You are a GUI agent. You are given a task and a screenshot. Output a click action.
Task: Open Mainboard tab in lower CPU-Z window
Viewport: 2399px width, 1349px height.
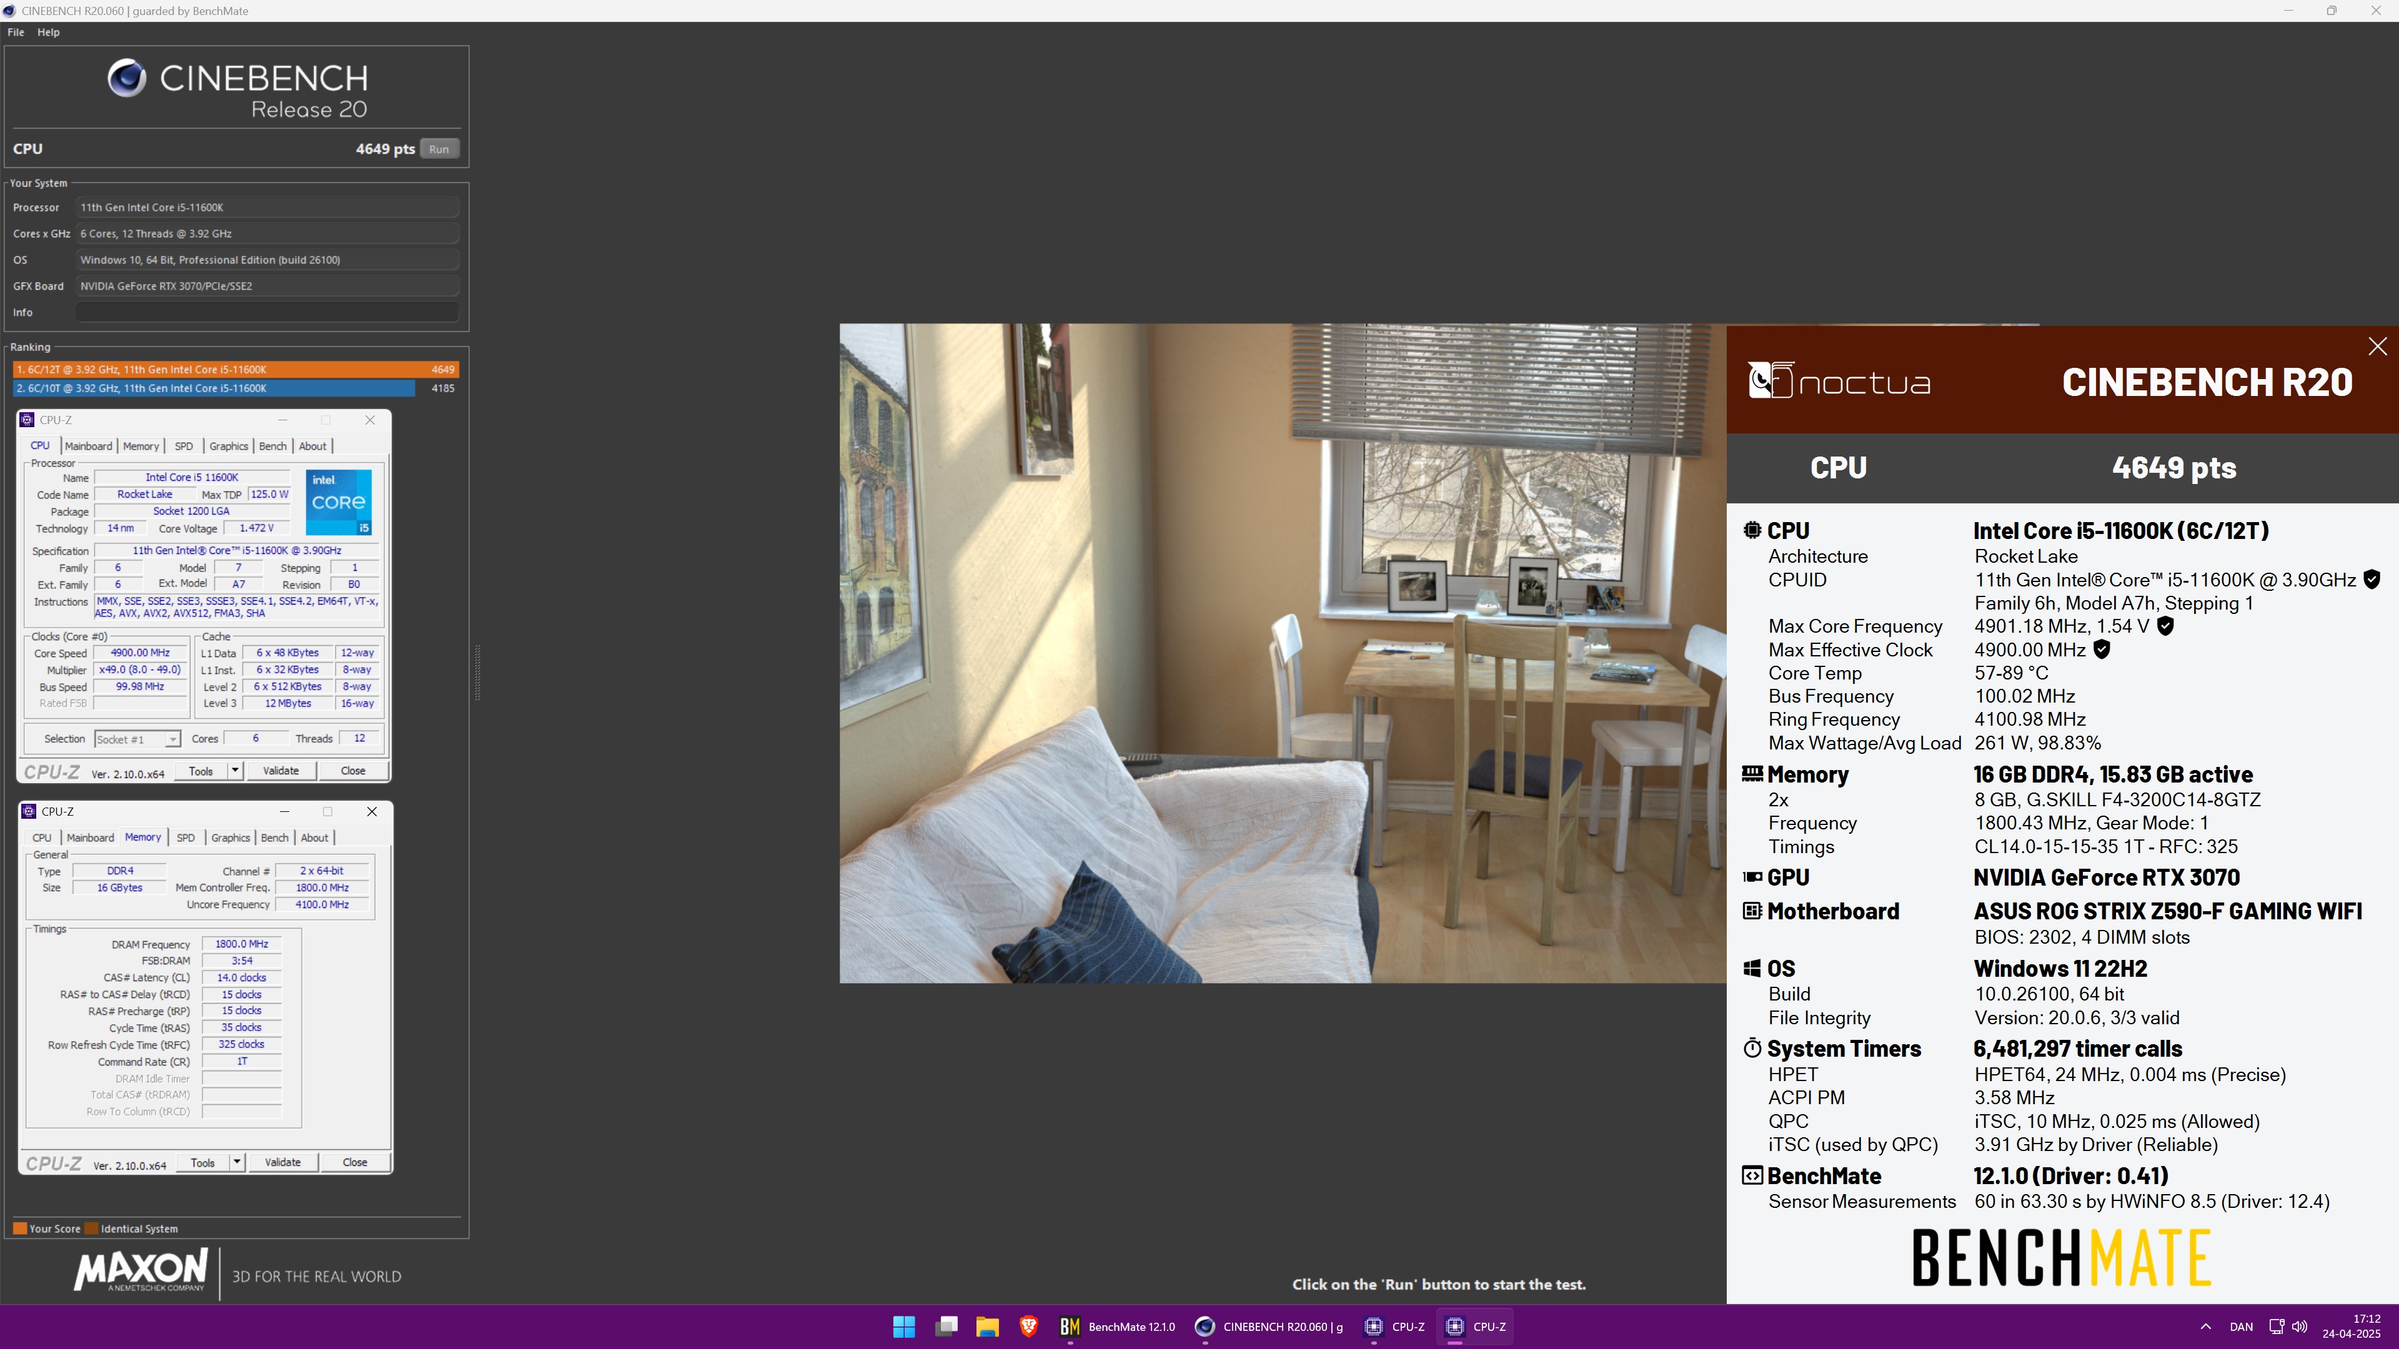point(91,838)
